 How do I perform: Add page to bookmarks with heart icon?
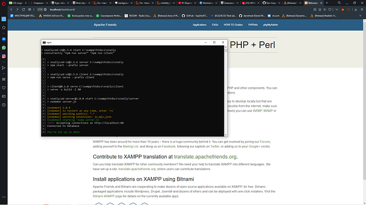pyautogui.click(x=329, y=10)
